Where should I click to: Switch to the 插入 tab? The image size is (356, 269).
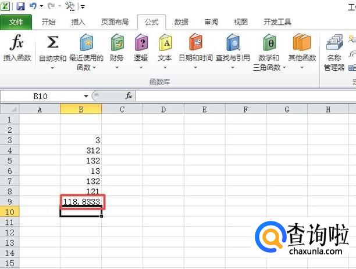(x=78, y=22)
